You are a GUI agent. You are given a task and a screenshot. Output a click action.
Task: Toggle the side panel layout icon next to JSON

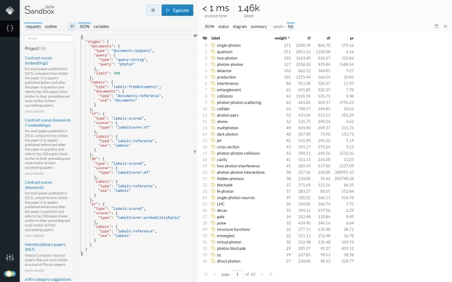click(72, 26)
